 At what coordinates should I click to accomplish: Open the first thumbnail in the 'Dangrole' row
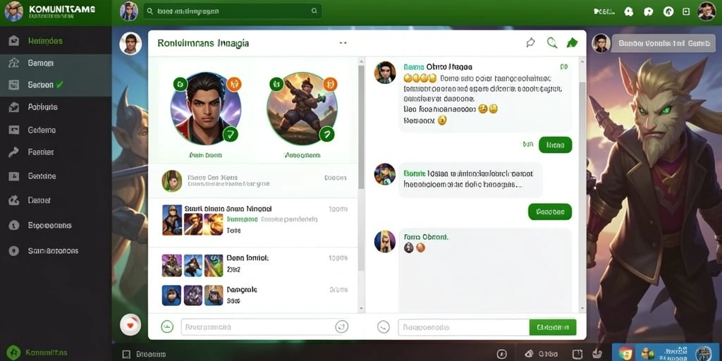(x=171, y=295)
